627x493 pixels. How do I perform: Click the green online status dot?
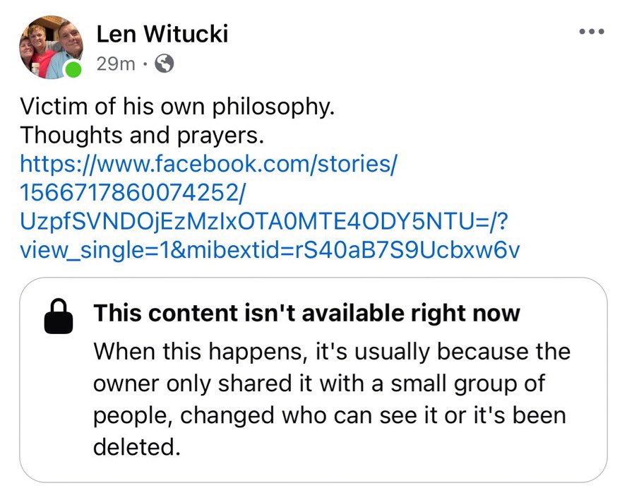[x=73, y=69]
